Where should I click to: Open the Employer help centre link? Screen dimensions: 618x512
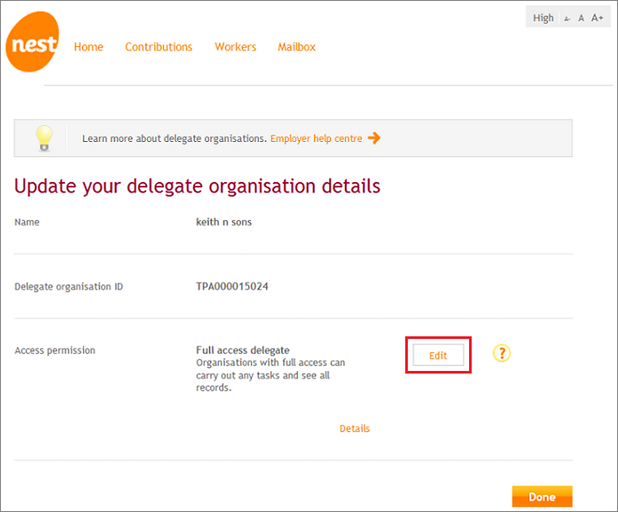317,138
